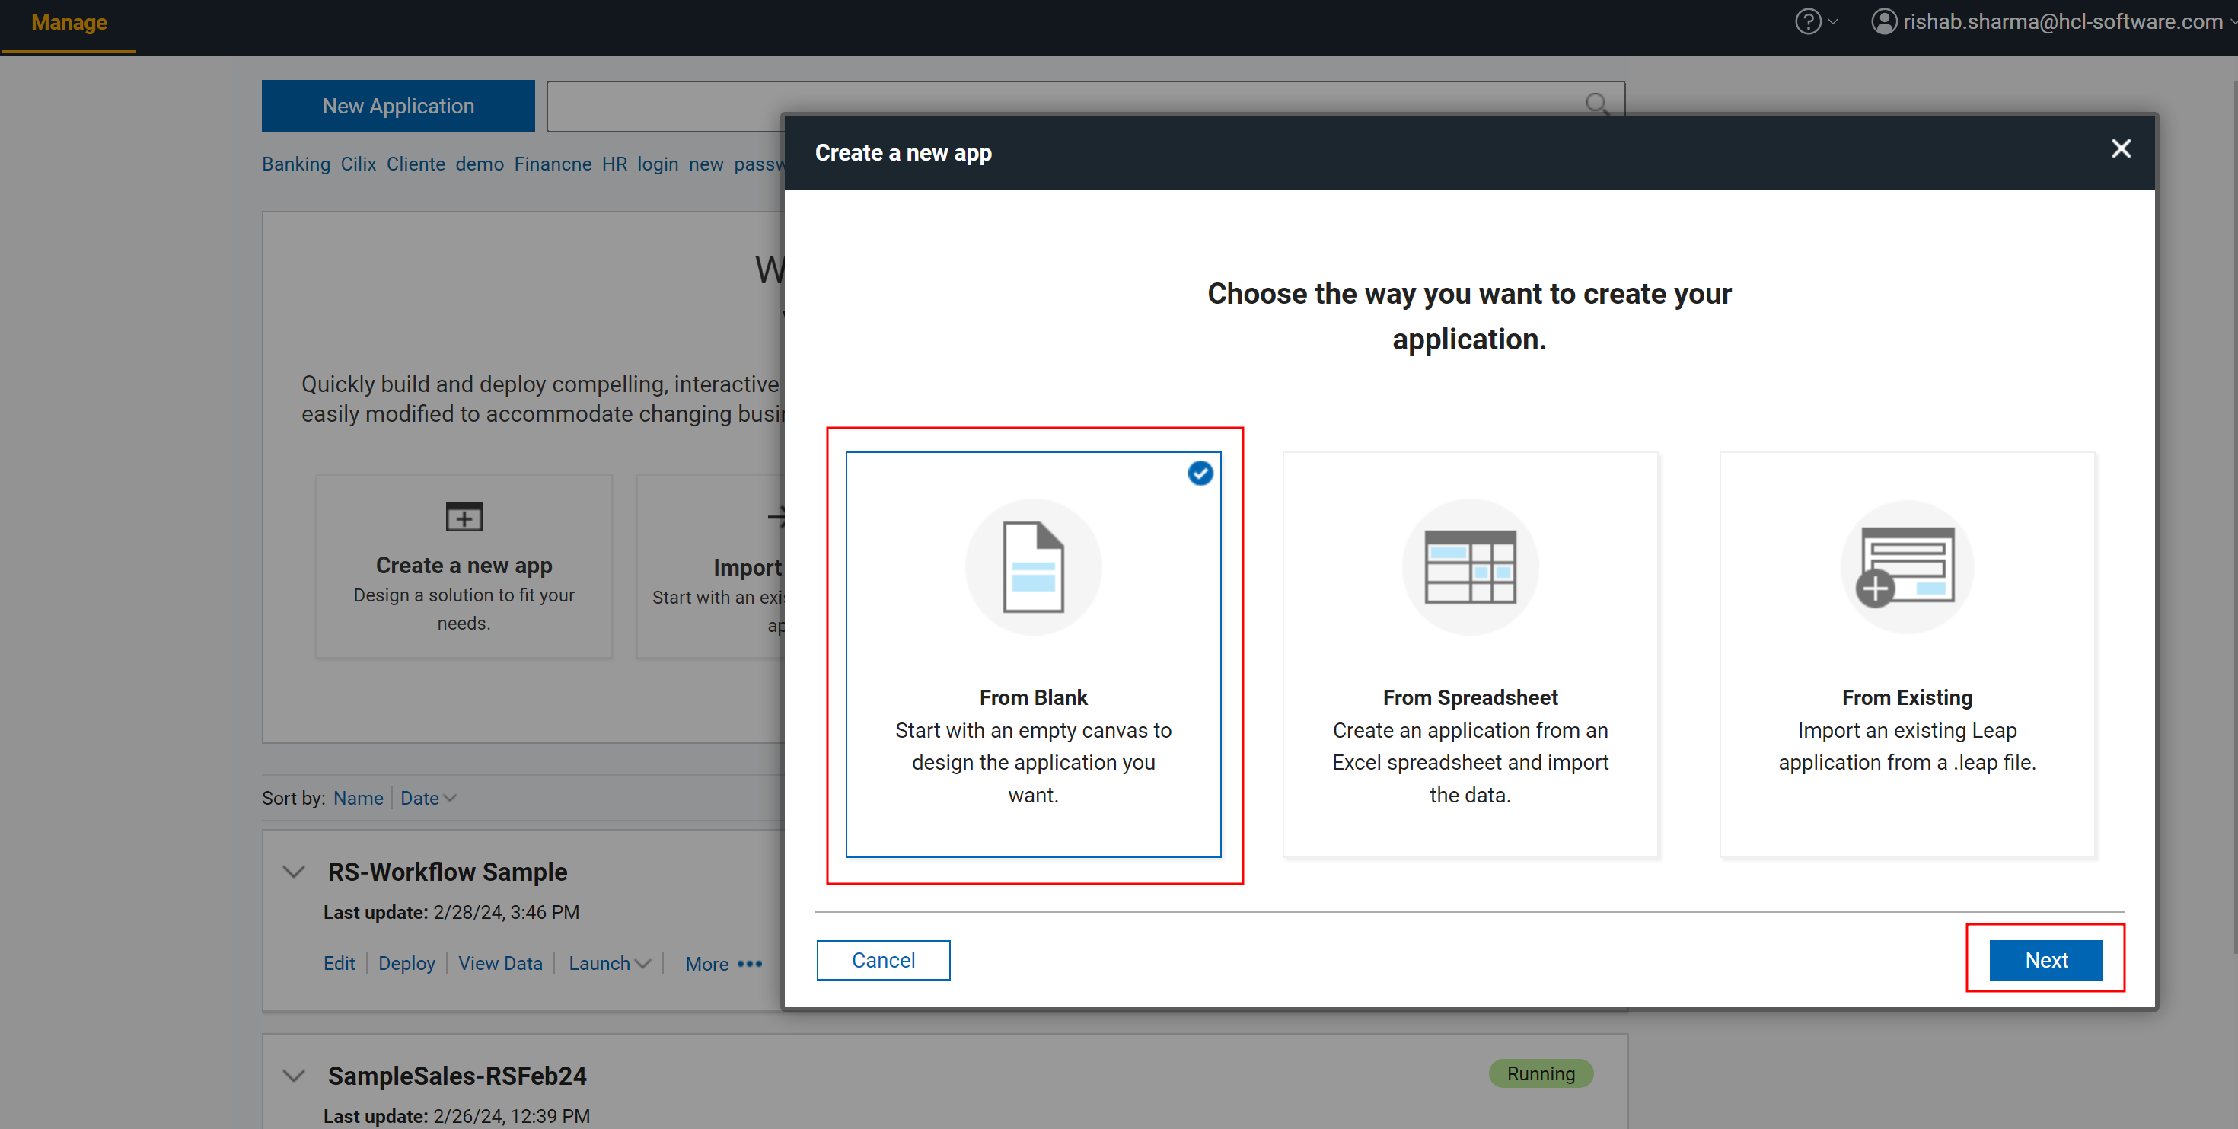Click the user account avatar icon

tap(1883, 22)
